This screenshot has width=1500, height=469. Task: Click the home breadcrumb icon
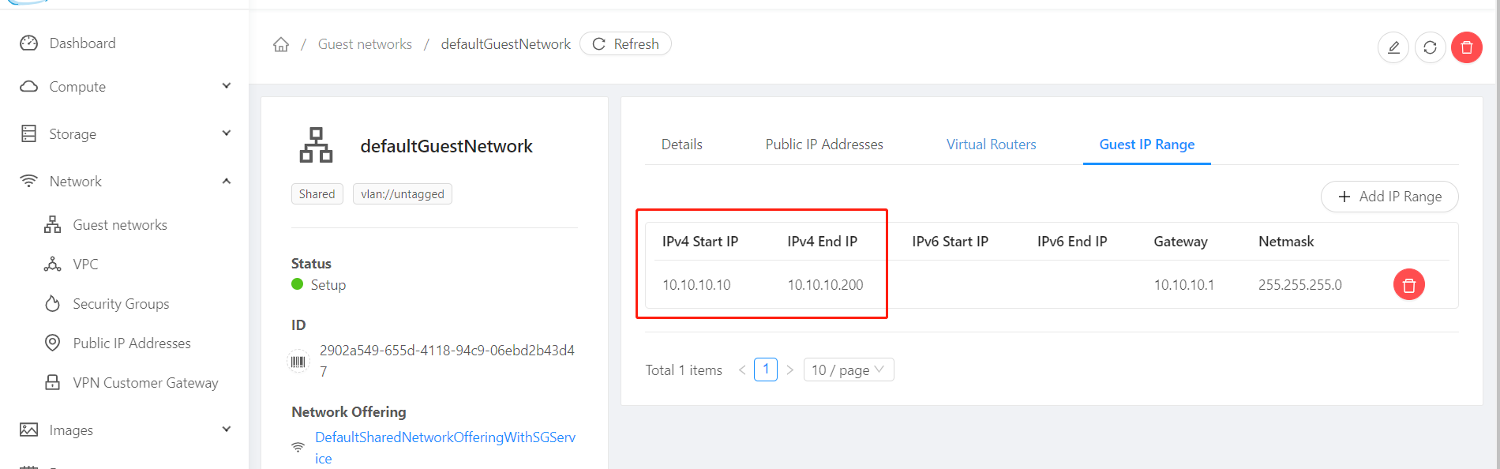[280, 43]
